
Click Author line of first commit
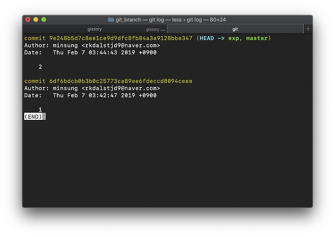92,46
